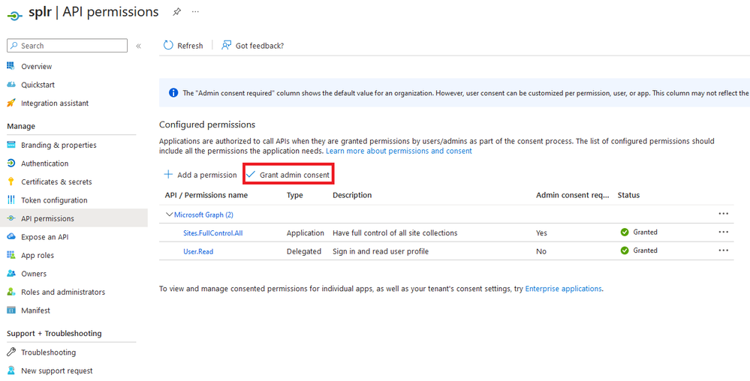Open the Manifest page
Image resolution: width=750 pixels, height=381 pixels.
tap(35, 310)
